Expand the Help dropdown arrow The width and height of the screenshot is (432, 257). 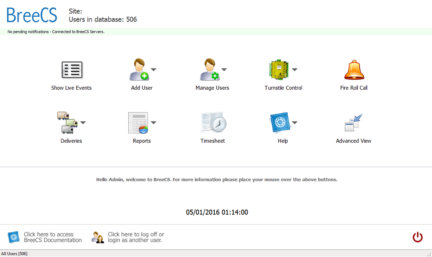click(x=295, y=123)
